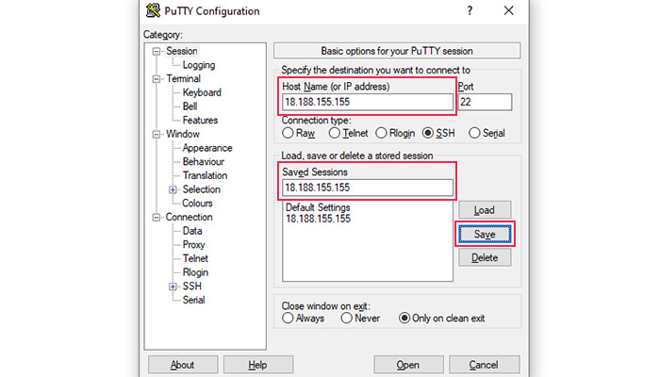Open the Connection category
660x377 pixels.
click(189, 217)
